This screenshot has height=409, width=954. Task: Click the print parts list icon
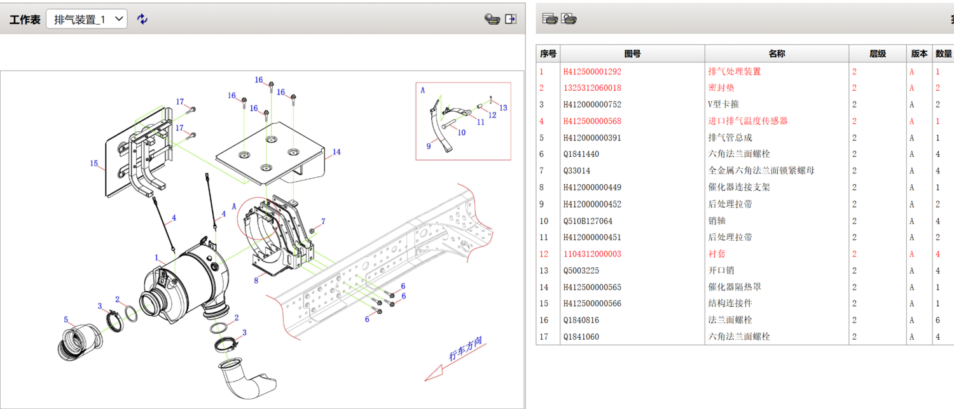click(x=550, y=19)
